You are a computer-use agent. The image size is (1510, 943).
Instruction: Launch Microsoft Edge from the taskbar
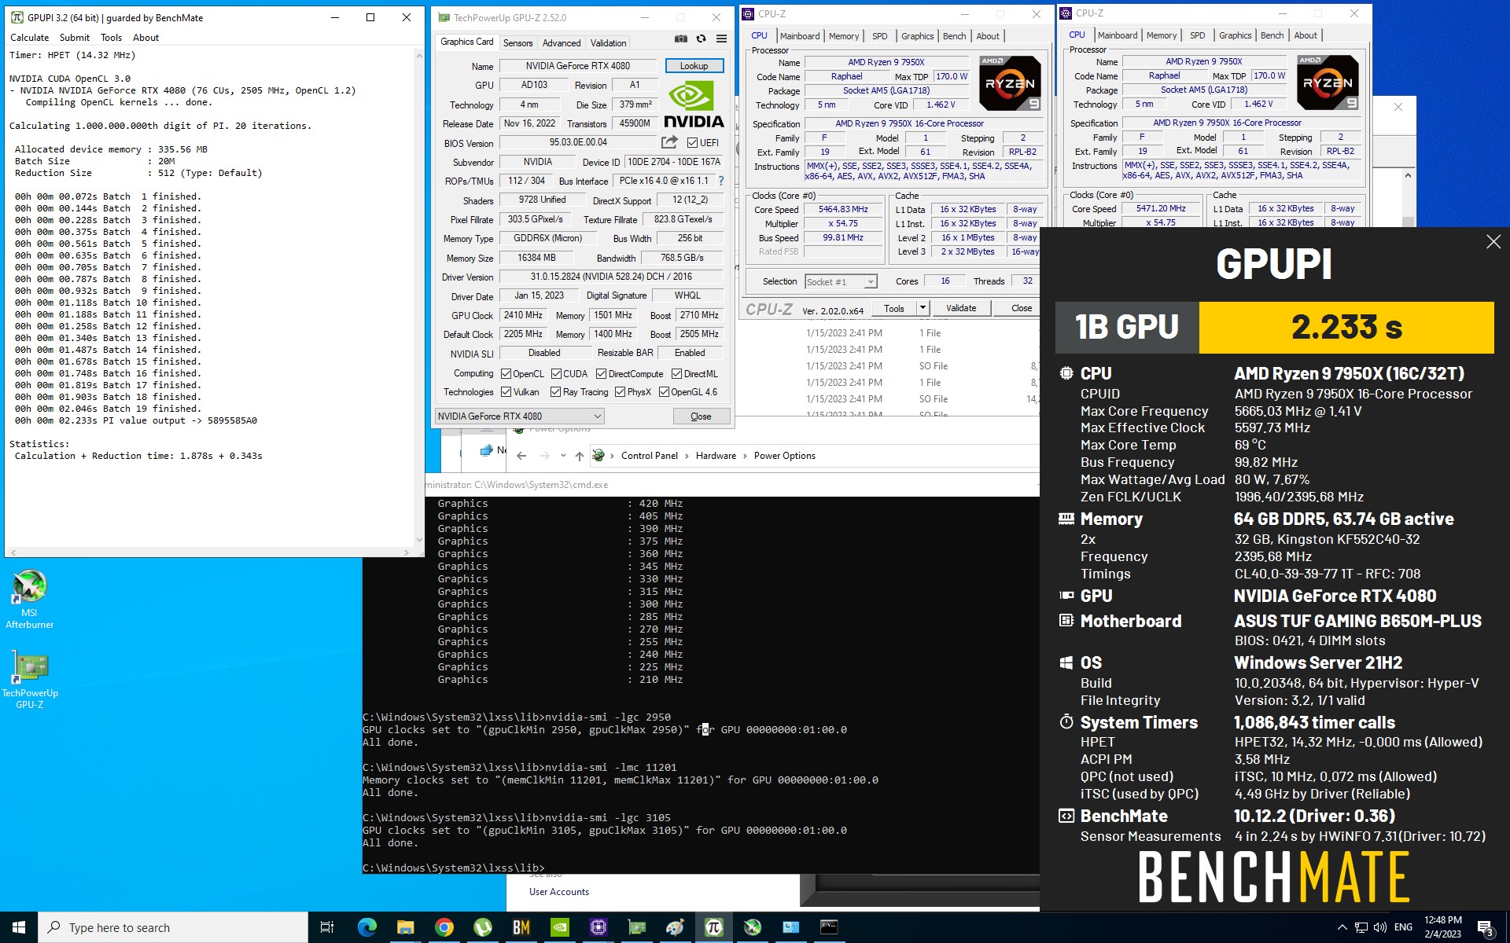[x=366, y=927]
